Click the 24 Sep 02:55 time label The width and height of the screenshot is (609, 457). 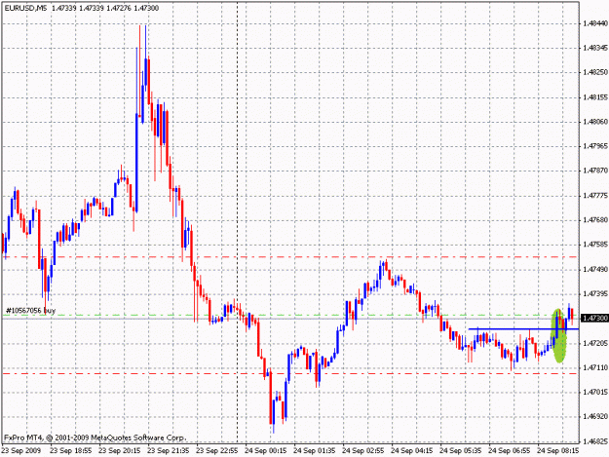click(x=363, y=451)
